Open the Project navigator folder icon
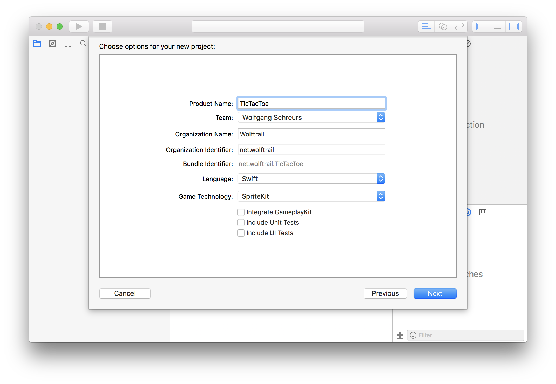Screen dimensions: 556x384 point(37,44)
